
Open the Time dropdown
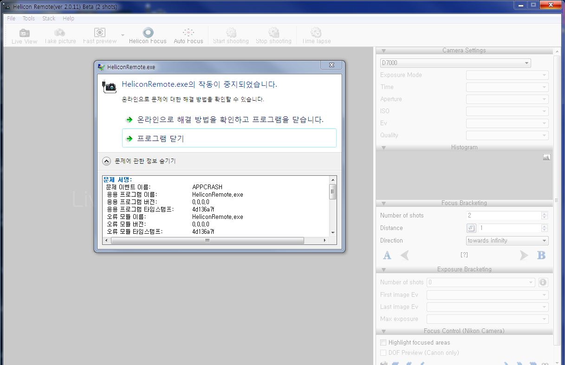click(507, 87)
